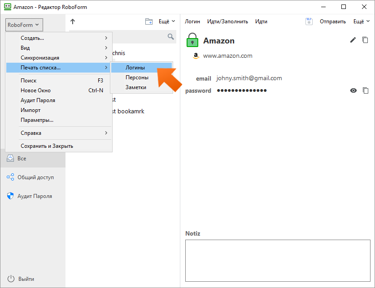
Task: Select the Печать списка... menu item
Action: (x=58, y=68)
